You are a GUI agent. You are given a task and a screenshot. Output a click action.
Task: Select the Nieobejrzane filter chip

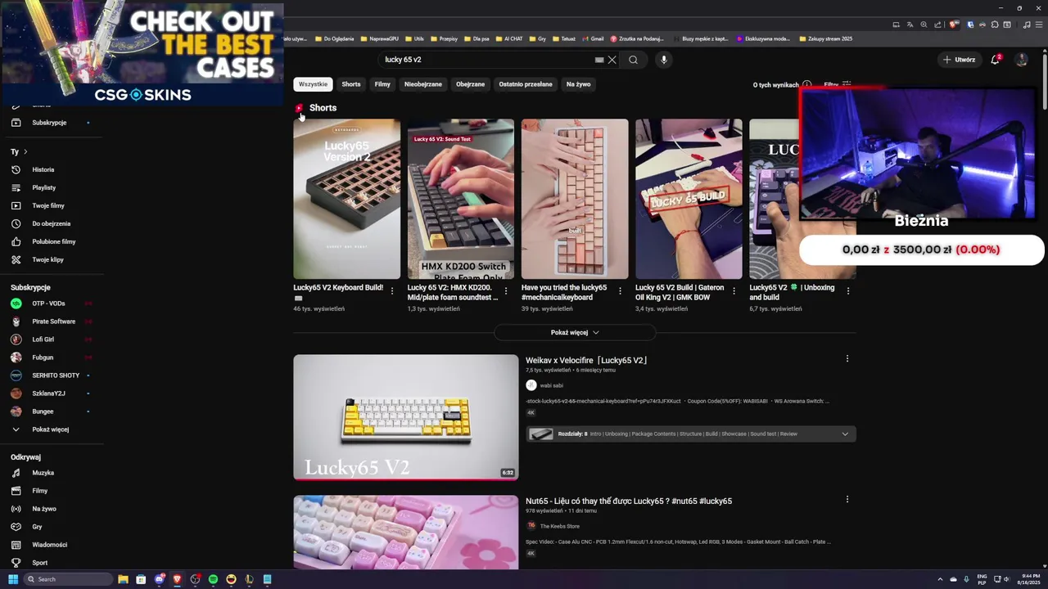point(423,84)
